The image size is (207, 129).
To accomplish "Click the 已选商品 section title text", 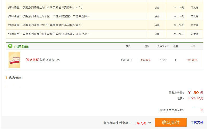I will point(21,46).
